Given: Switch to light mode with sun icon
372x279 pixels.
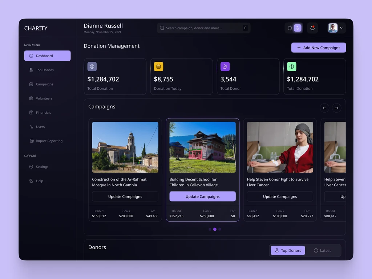Looking at the screenshot, I should 290,28.
